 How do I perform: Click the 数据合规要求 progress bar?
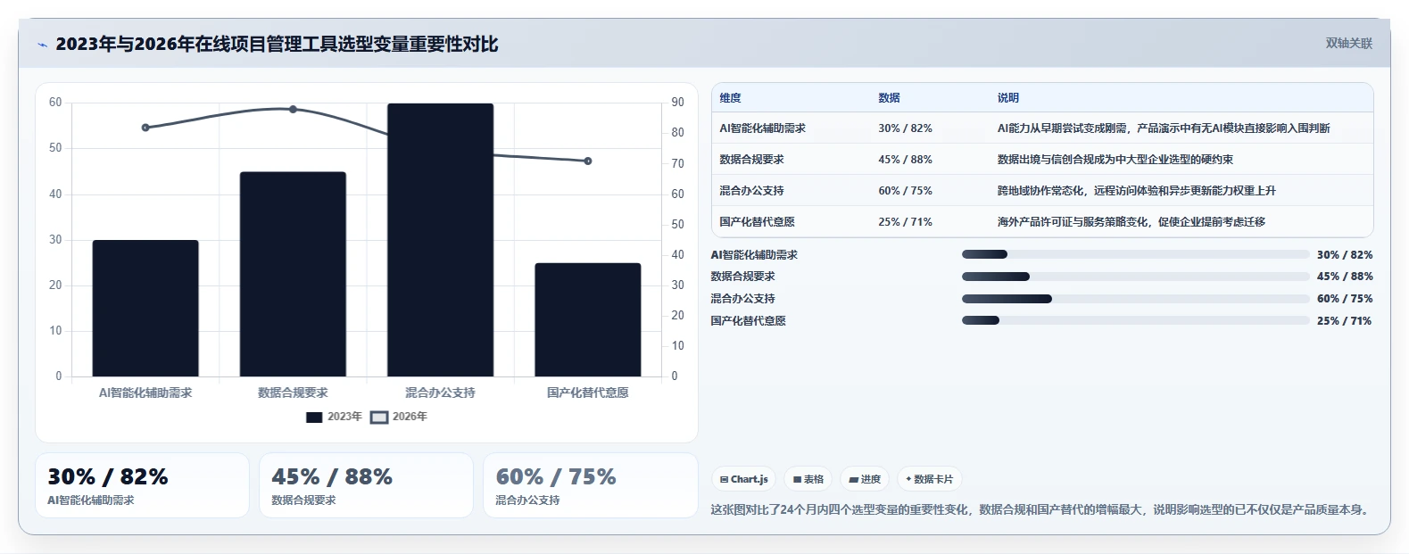(x=1135, y=277)
